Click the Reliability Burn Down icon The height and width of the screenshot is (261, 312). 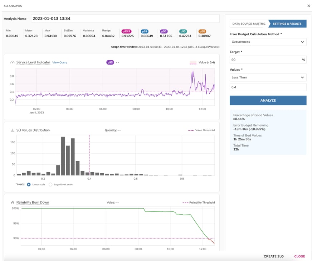pyautogui.click(x=12, y=202)
